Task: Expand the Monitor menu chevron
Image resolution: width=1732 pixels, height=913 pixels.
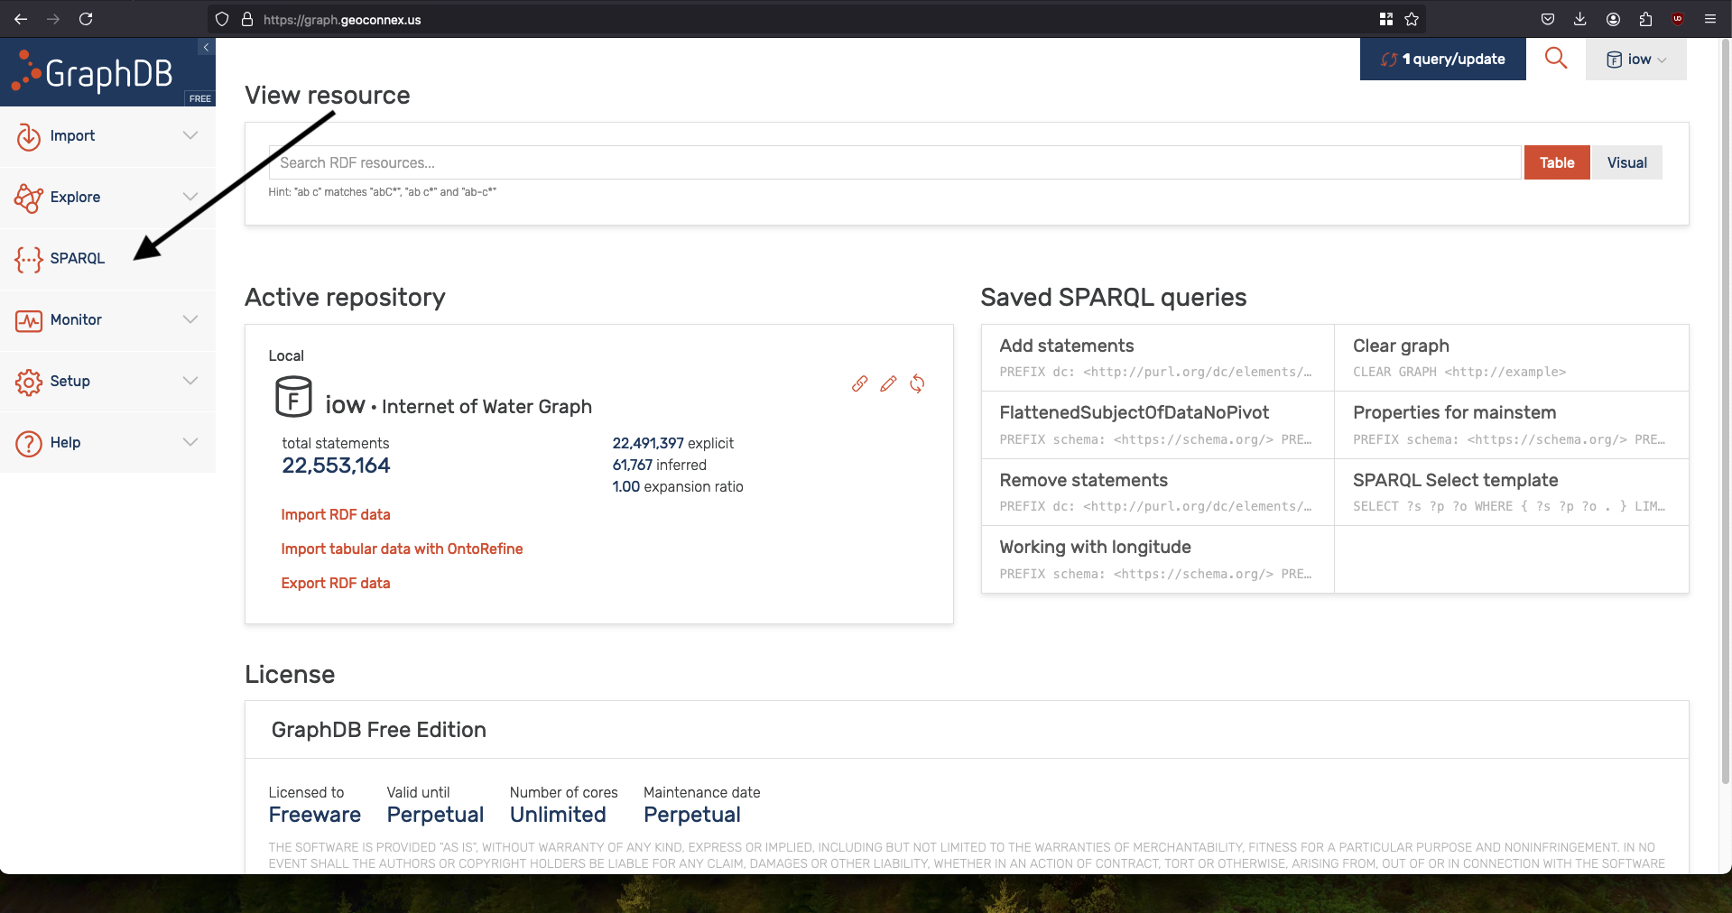Action: click(190, 319)
